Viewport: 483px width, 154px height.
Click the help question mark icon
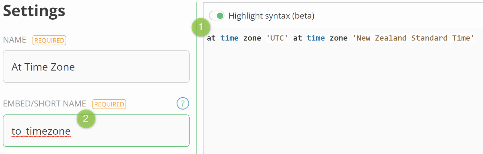pos(183,104)
